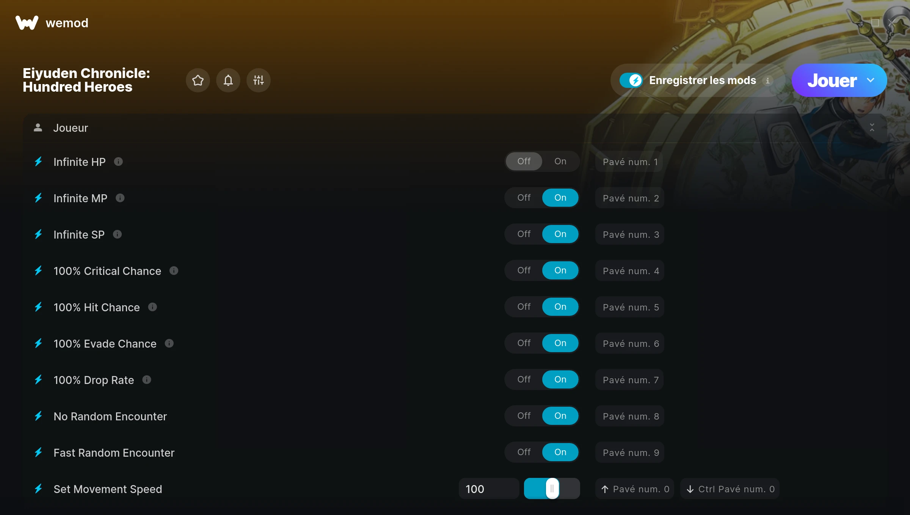Click the Set Movement Speed slider
The height and width of the screenshot is (515, 910).
click(x=552, y=489)
